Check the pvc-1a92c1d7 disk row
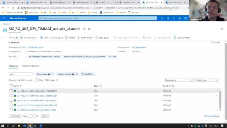Viewport: 227px width, 128px height. tap(11, 96)
